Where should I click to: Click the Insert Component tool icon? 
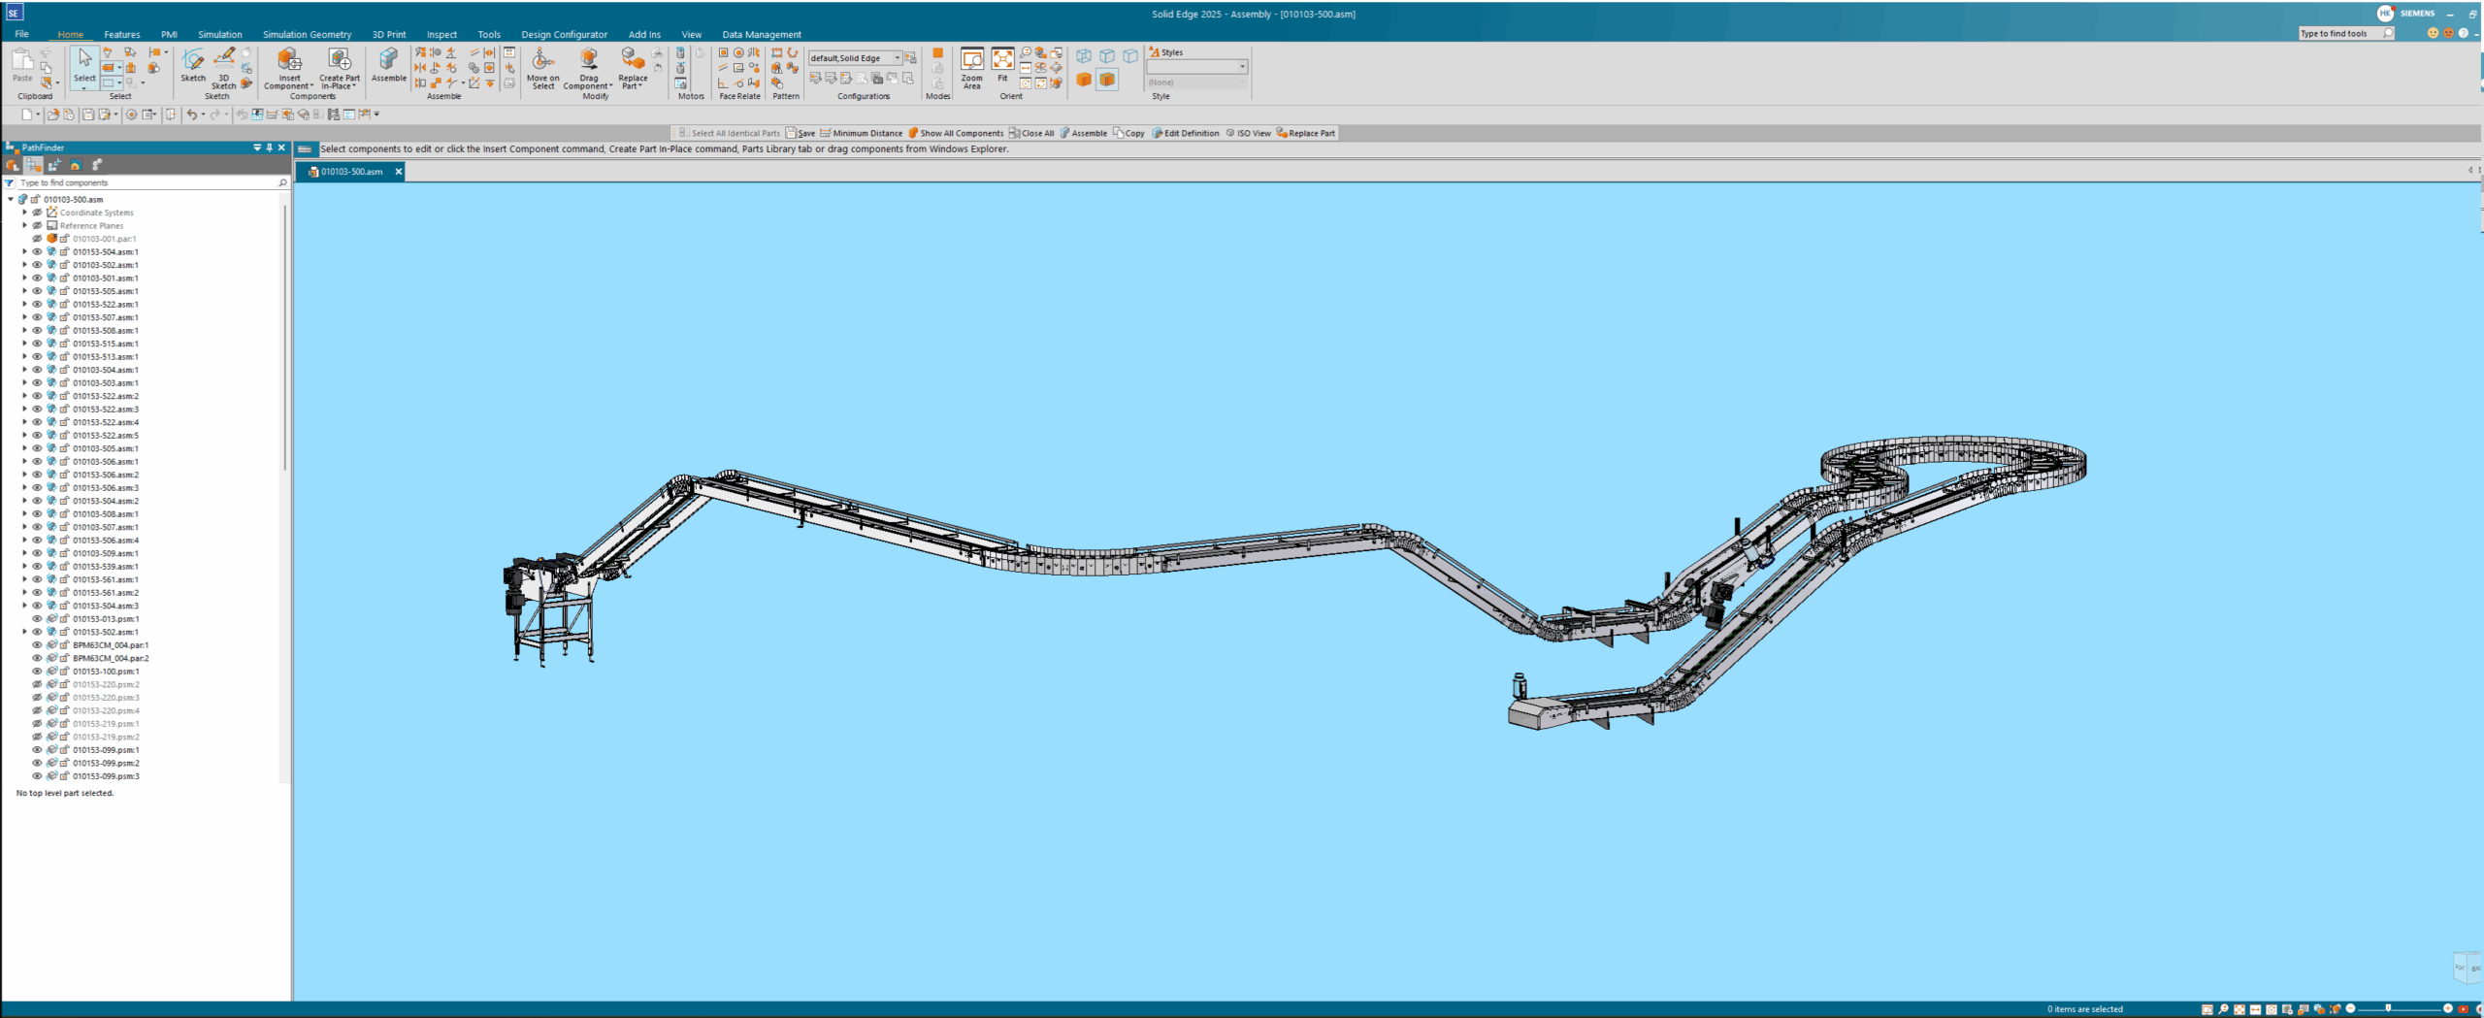(x=289, y=61)
